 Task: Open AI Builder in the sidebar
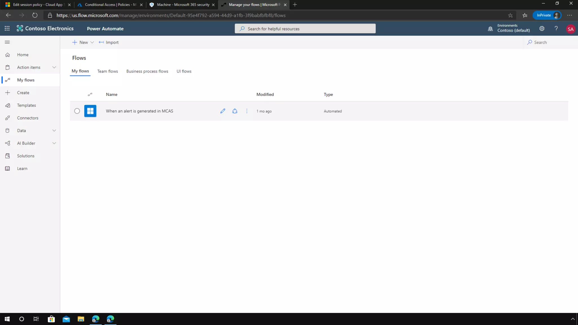(26, 143)
